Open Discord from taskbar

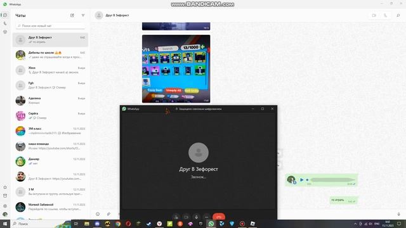coord(97,224)
